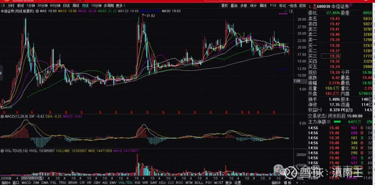Select the WR indicator tab
375x185 pixels.
tap(145, 183)
